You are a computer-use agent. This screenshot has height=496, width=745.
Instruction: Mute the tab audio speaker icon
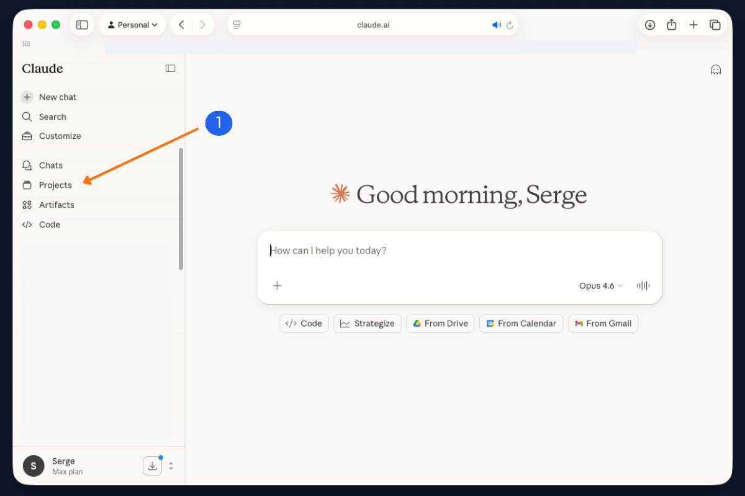point(497,25)
